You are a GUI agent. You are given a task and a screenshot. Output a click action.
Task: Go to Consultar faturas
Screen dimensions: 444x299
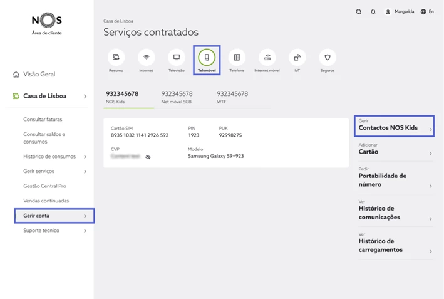[x=43, y=119]
